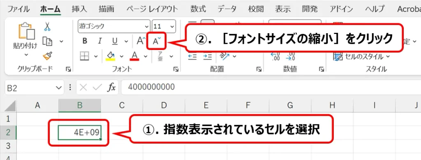Open the Paste options dropdown arrow
This screenshot has width=421, height=160.
coord(26,55)
